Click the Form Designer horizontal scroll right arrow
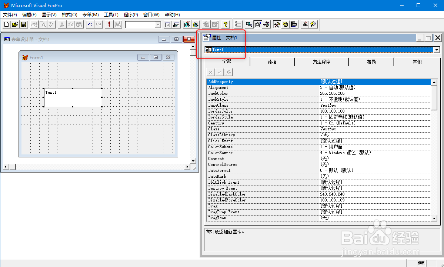The image size is (444, 267). pos(187,167)
